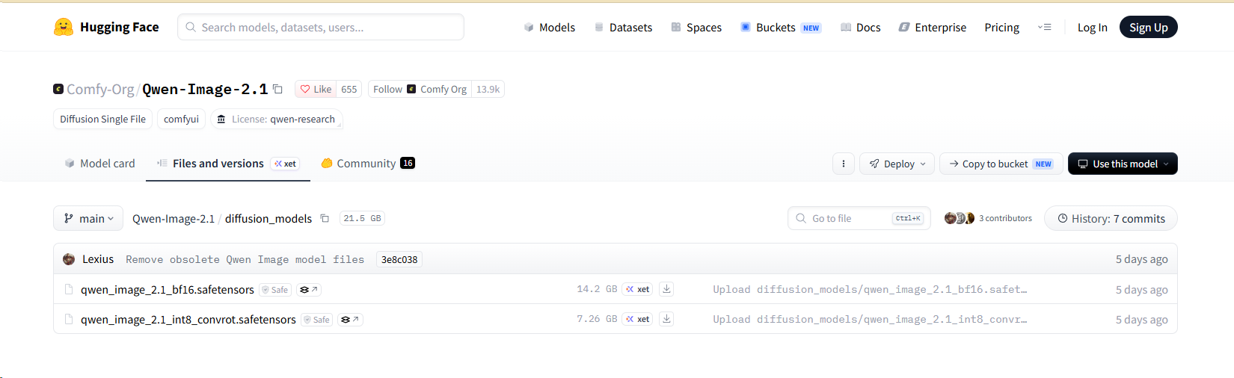The width and height of the screenshot is (1234, 378).
Task: Open the int8_convrot upload commit message link
Action: (x=870, y=319)
